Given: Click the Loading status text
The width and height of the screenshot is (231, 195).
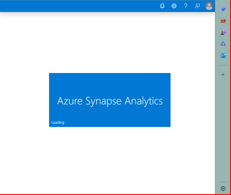Looking at the screenshot, I should [x=58, y=123].
